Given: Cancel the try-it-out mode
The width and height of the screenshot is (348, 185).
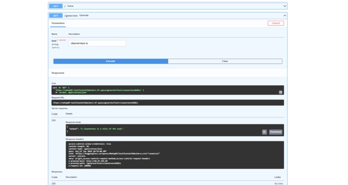Looking at the screenshot, I should 275,23.
